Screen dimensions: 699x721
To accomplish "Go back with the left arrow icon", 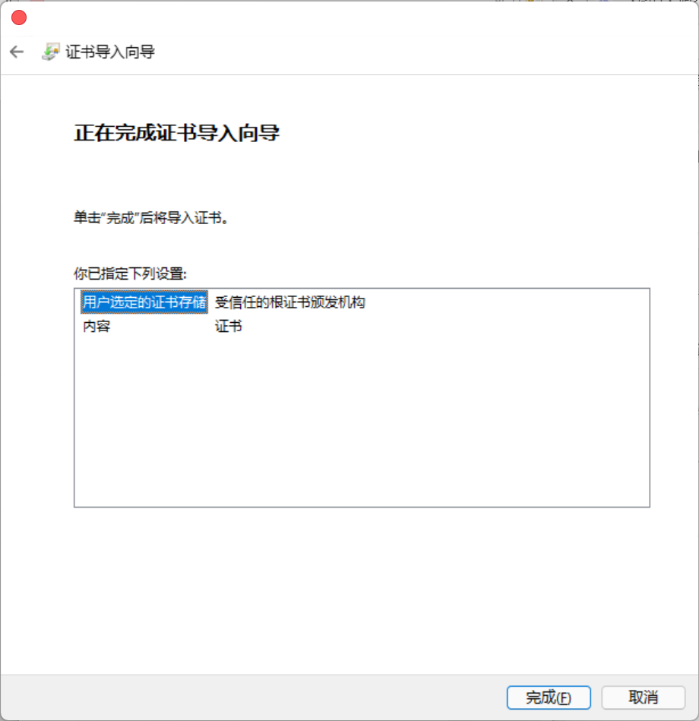I will 17,52.
